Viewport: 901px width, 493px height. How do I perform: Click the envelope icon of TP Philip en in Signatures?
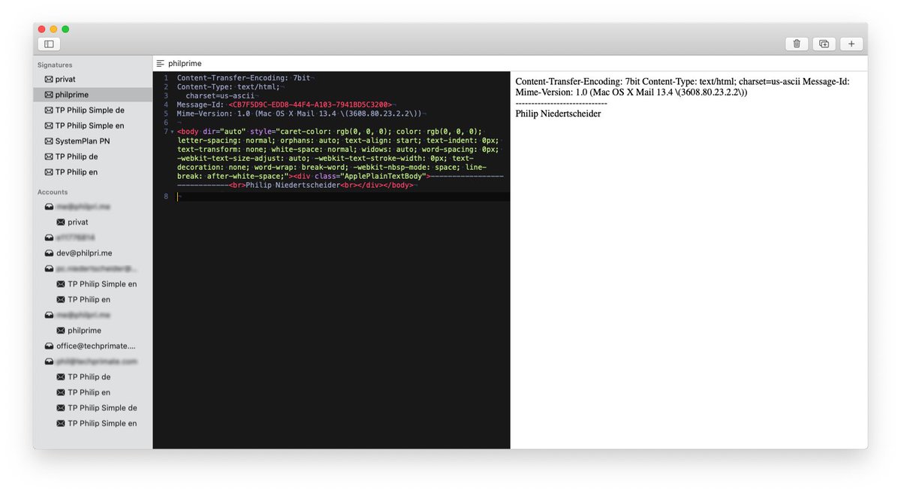[x=49, y=172]
